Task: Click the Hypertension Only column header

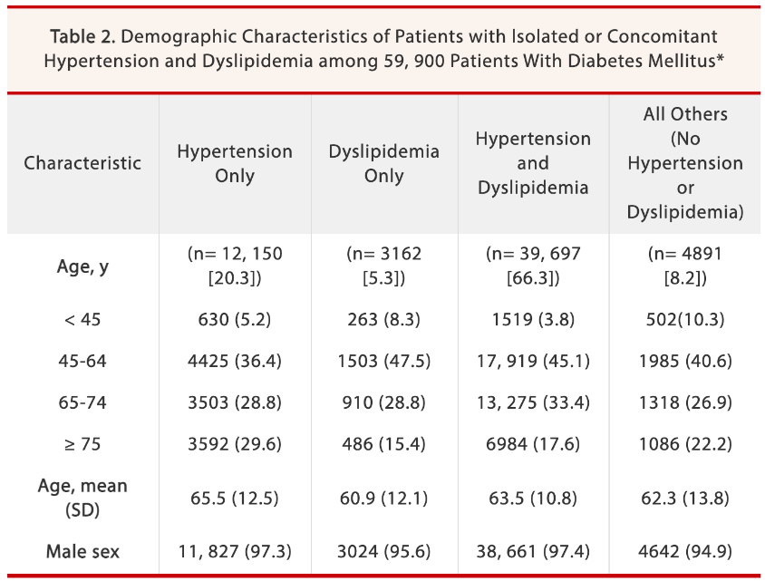Action: pos(235,163)
